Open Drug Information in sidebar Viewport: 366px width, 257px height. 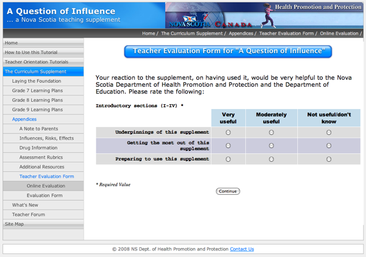[38, 148]
